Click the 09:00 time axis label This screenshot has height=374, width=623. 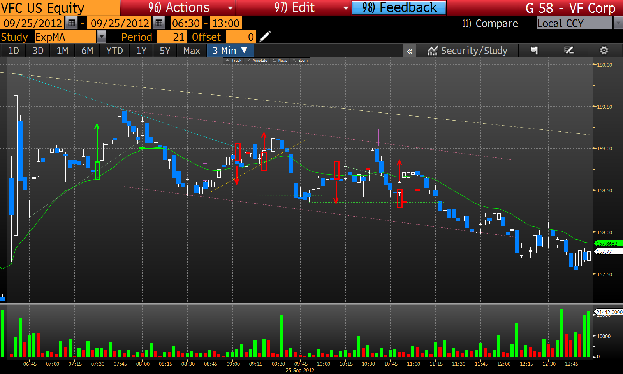(233, 364)
